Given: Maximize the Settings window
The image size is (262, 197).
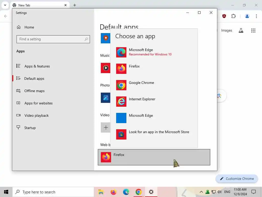Looking at the screenshot, I should pyautogui.click(x=199, y=13).
